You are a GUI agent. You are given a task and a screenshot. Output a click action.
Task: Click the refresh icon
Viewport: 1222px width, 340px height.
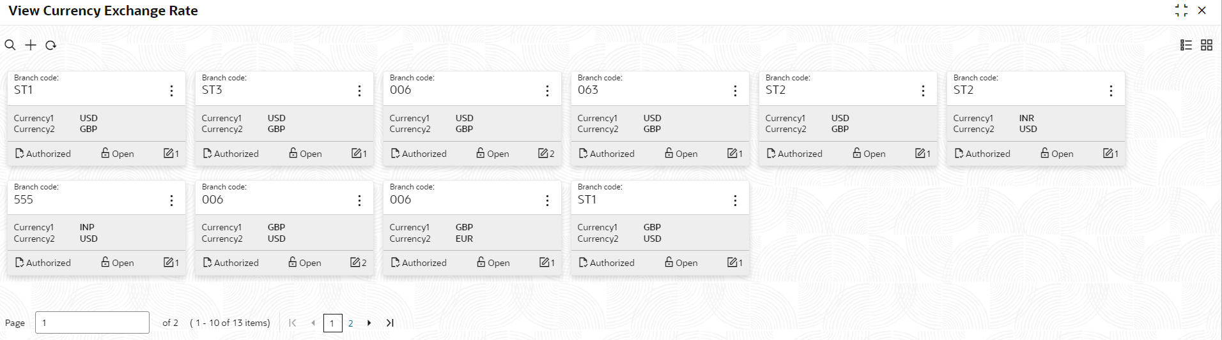coord(51,45)
